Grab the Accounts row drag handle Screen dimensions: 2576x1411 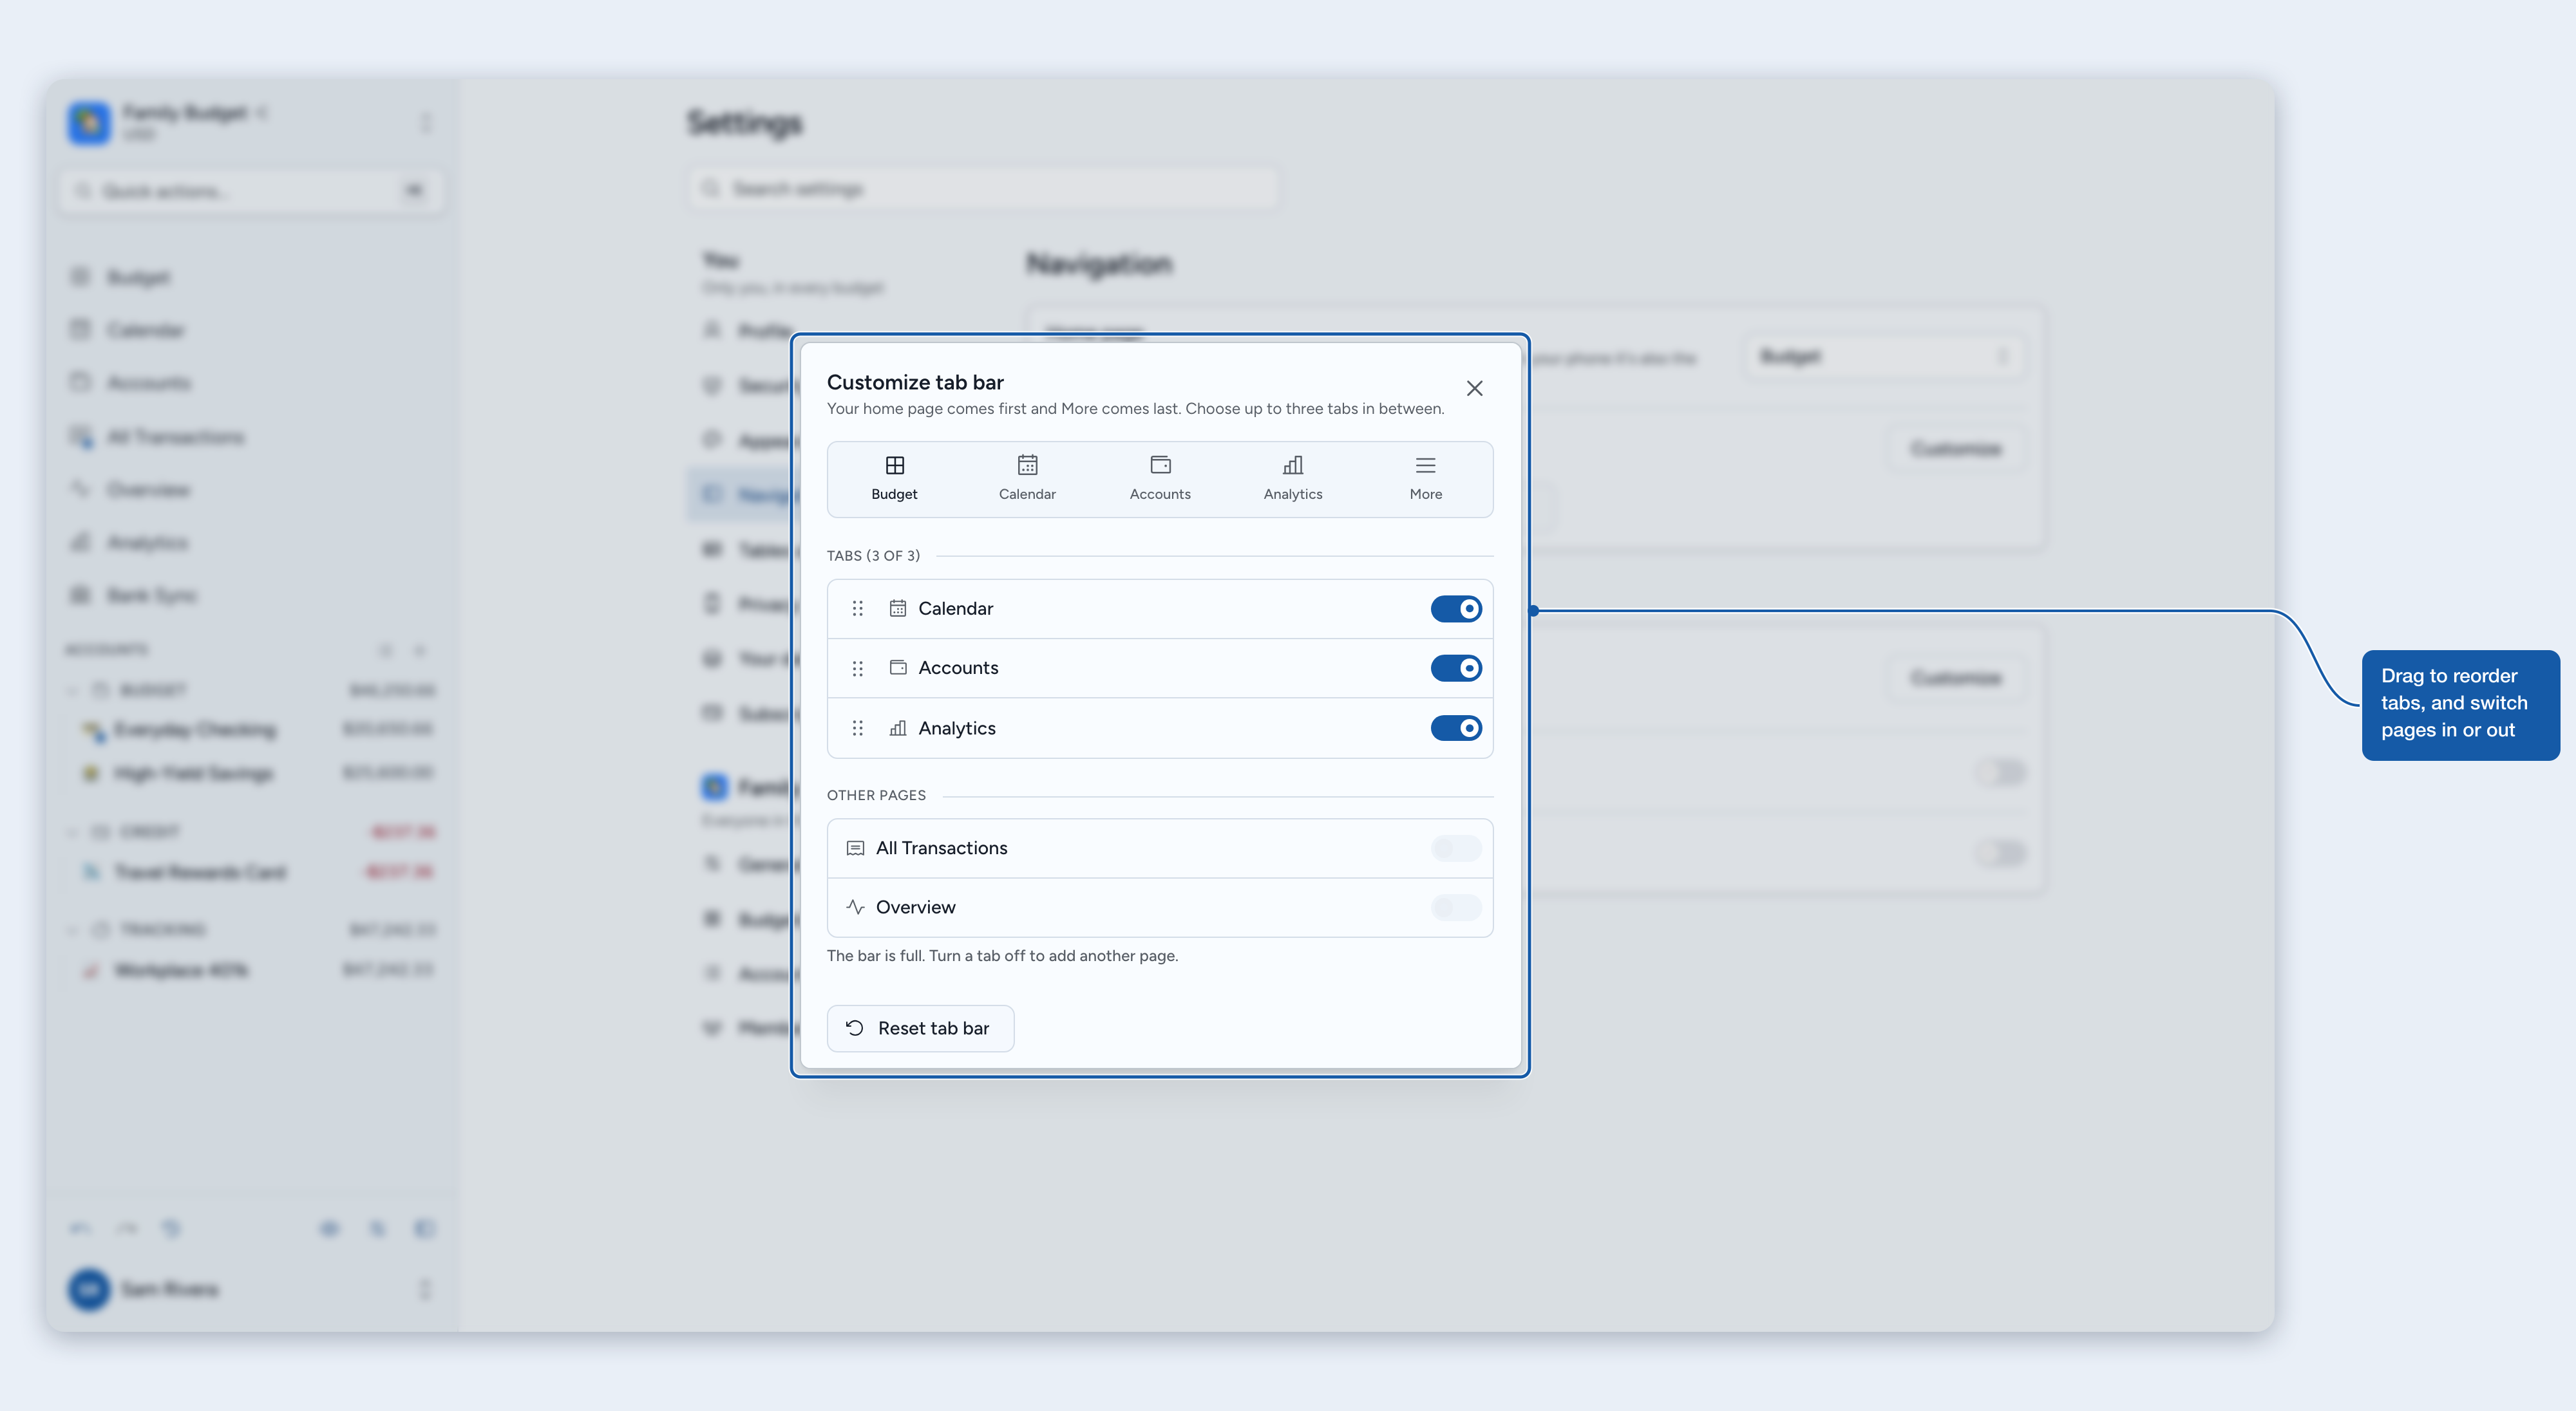[857, 669]
